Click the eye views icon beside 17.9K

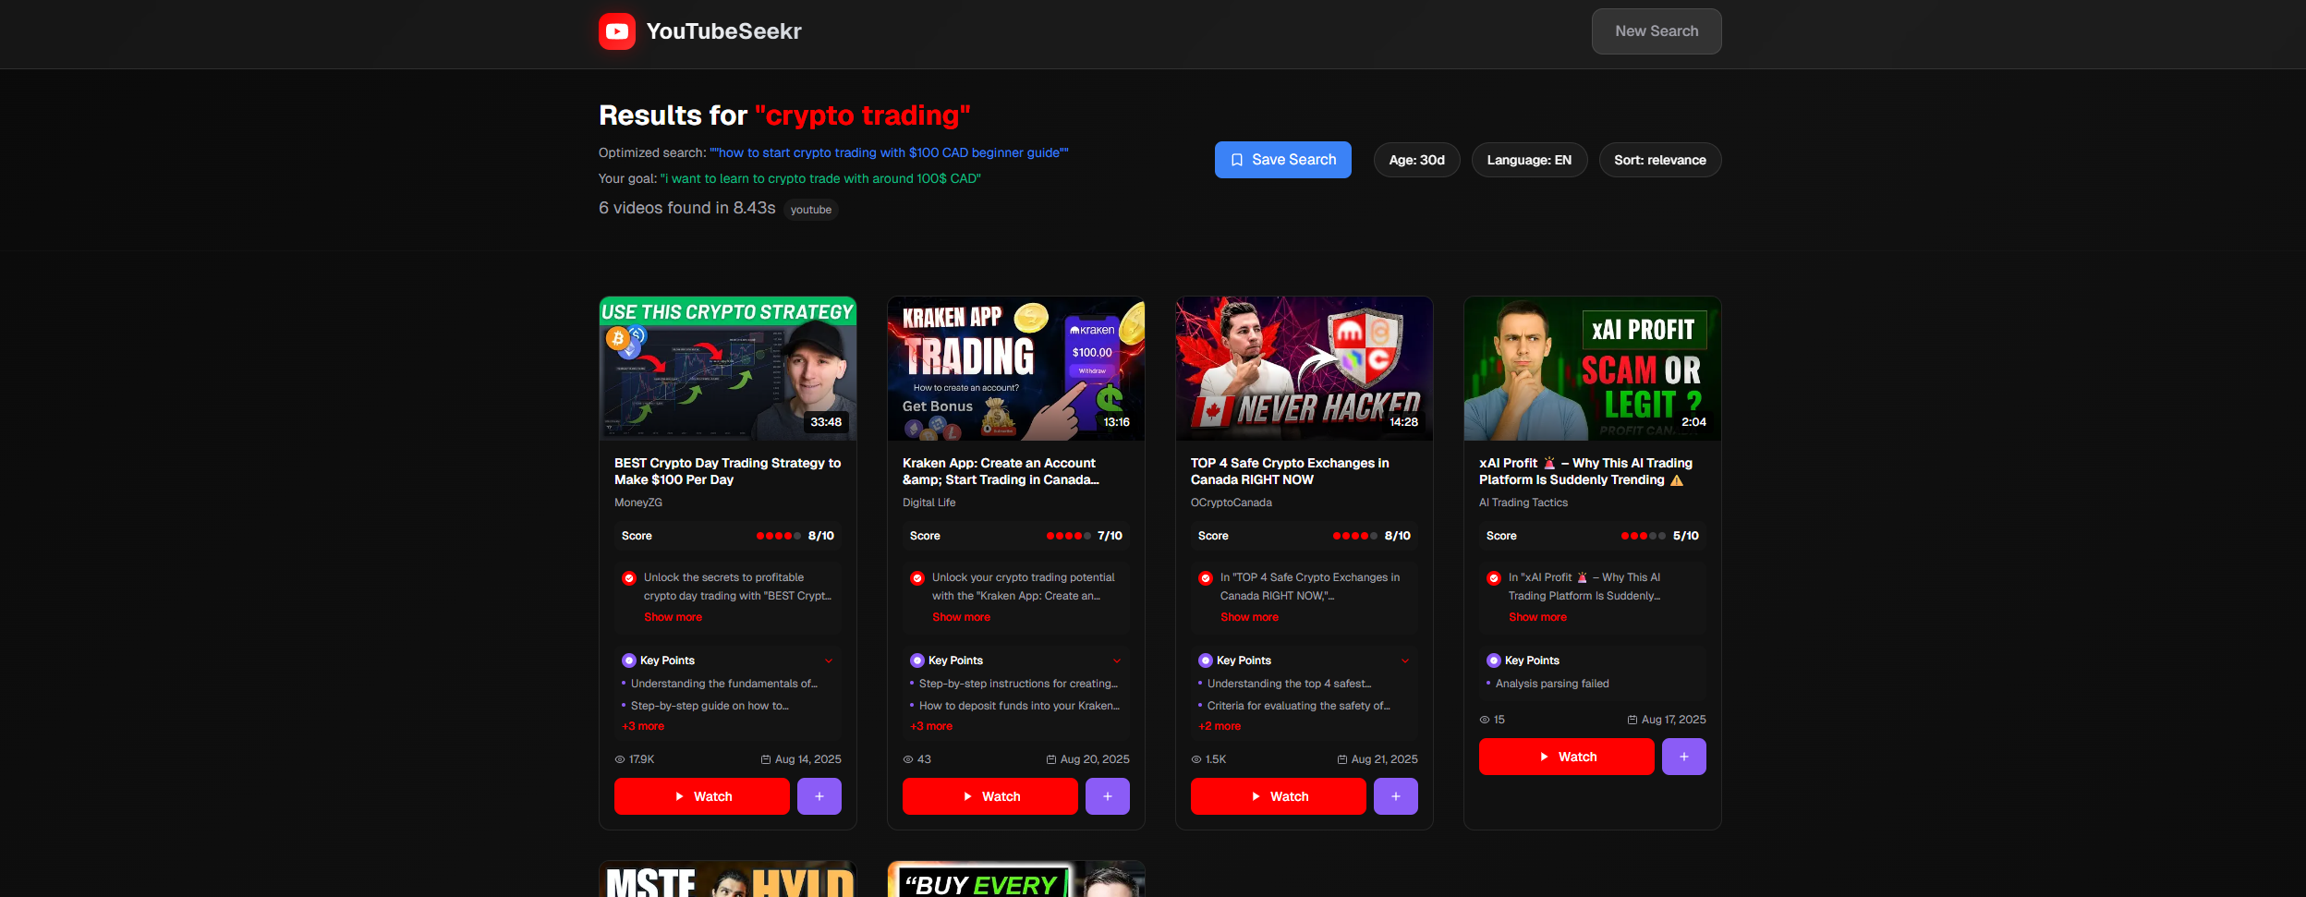point(620,759)
